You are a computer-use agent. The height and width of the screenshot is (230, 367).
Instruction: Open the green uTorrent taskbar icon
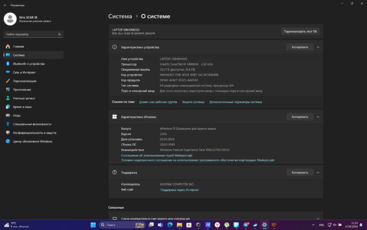coord(226,225)
